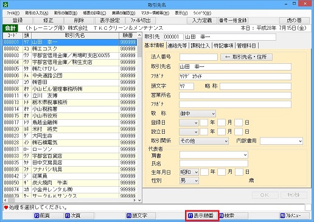Click the F3 次頁 function key button

pos(79,215)
